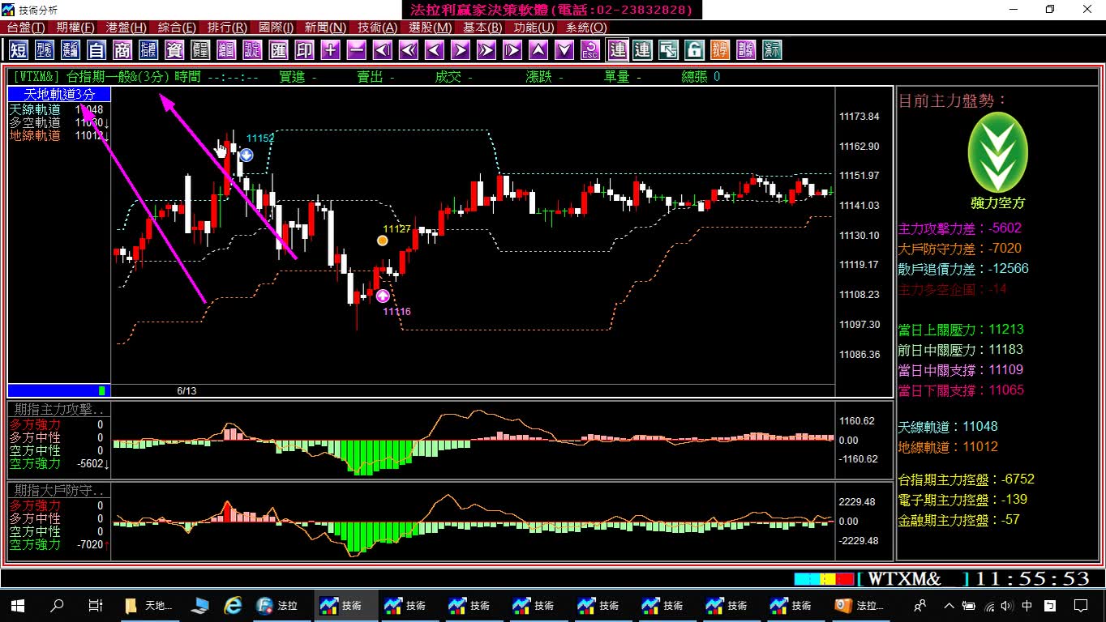Image resolution: width=1106 pixels, height=622 pixels.
Task: Open Internet Explorer from the taskbar
Action: (x=234, y=605)
